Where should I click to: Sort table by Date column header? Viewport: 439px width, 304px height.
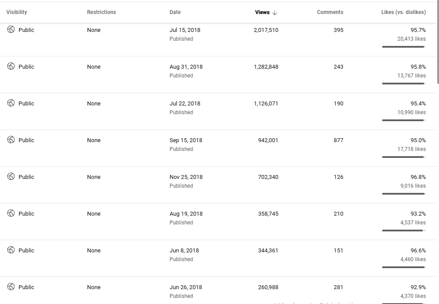[175, 12]
